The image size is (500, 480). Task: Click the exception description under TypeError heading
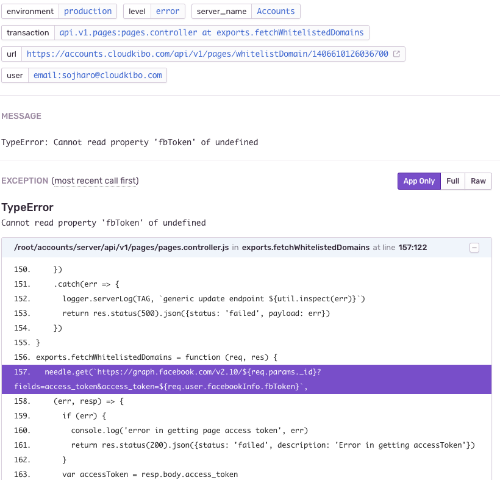coord(103,223)
